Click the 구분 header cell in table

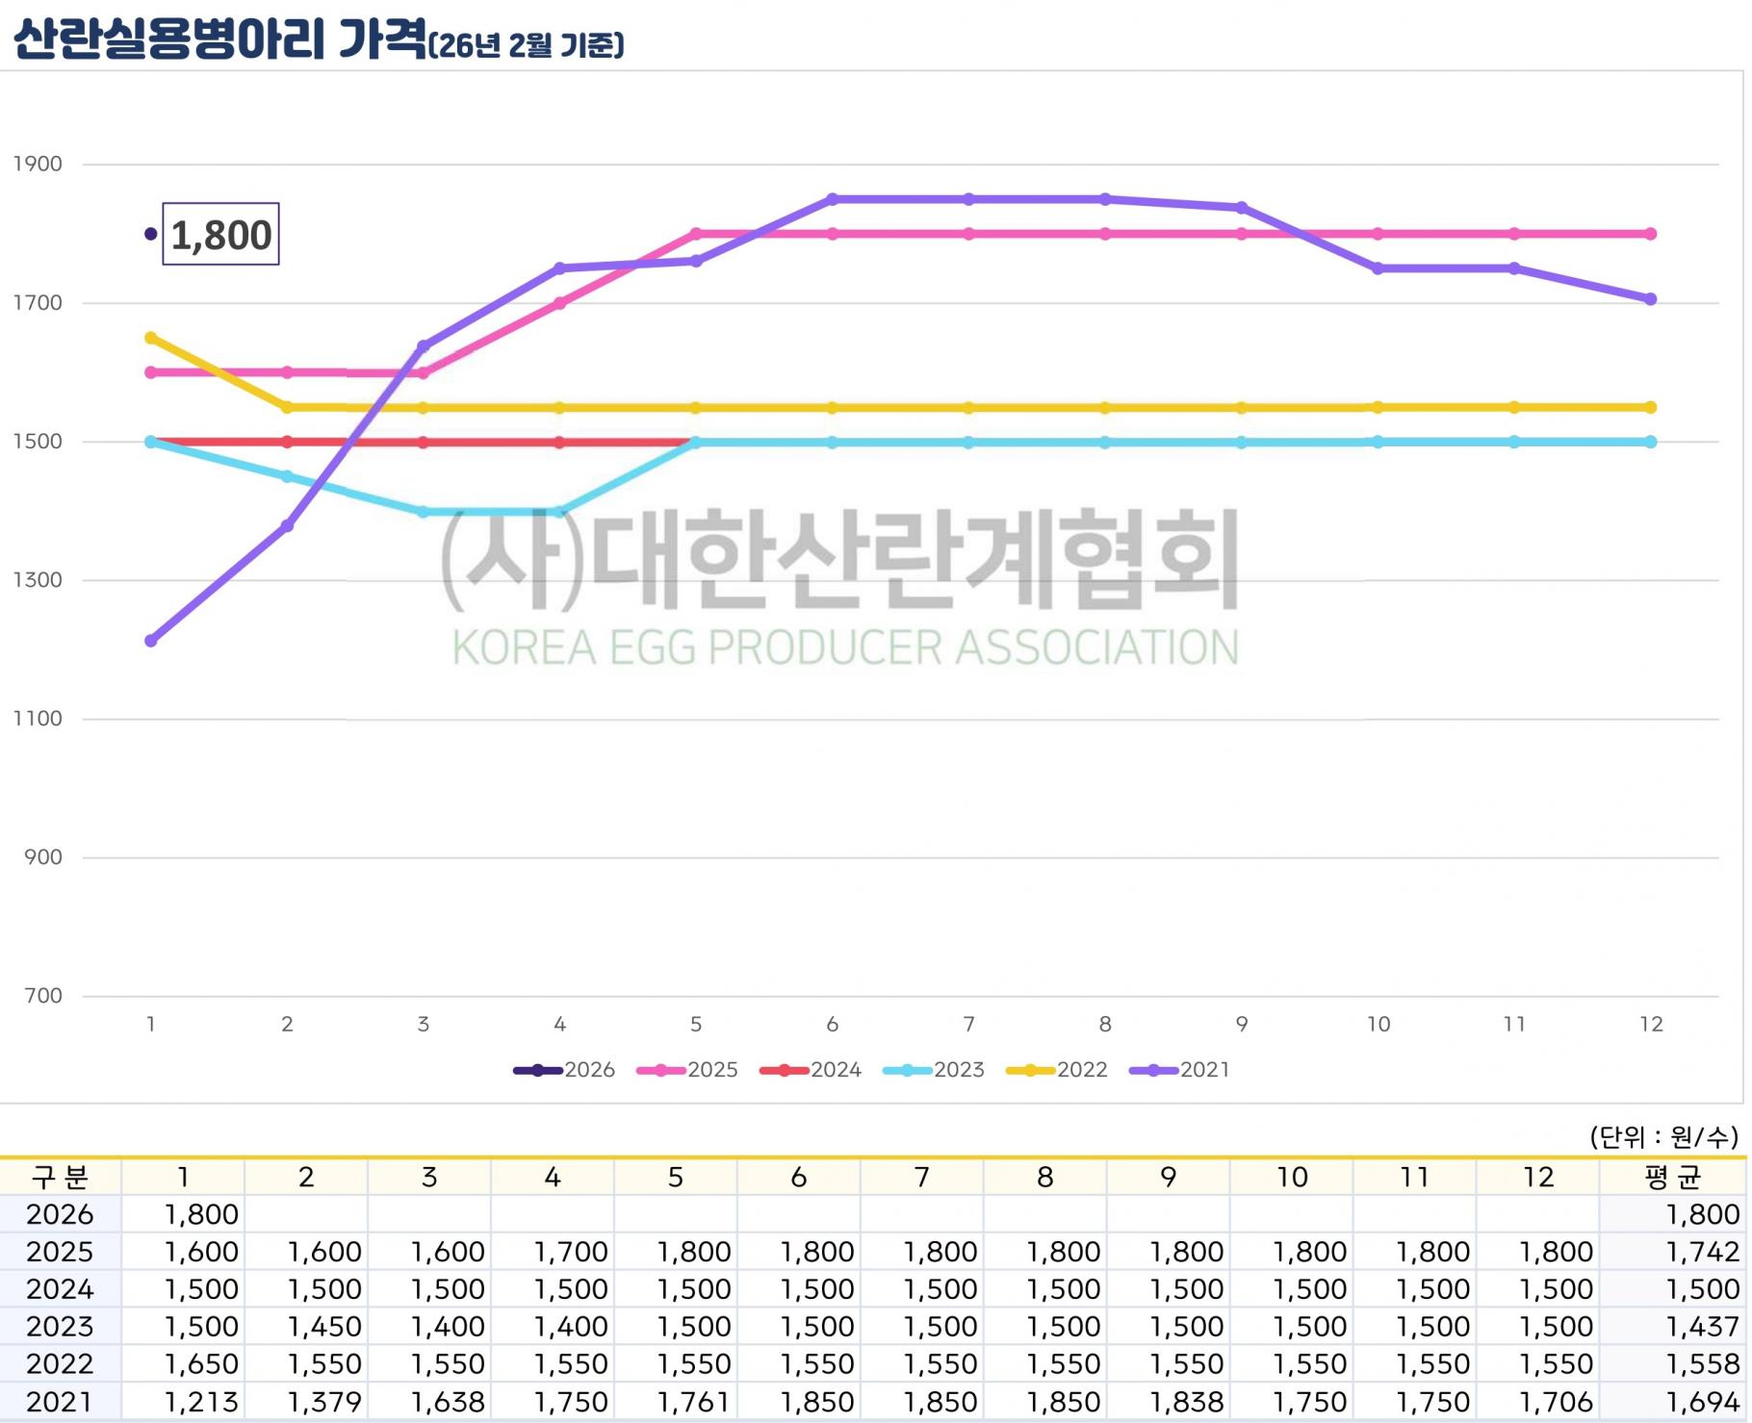point(60,1177)
